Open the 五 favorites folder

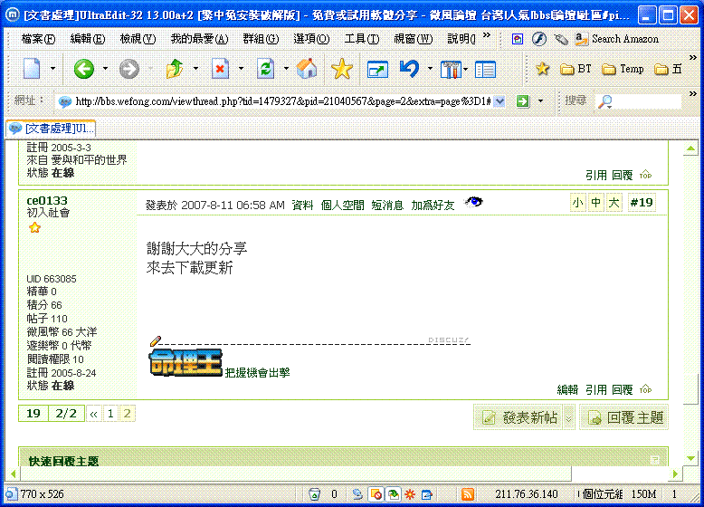coord(668,69)
